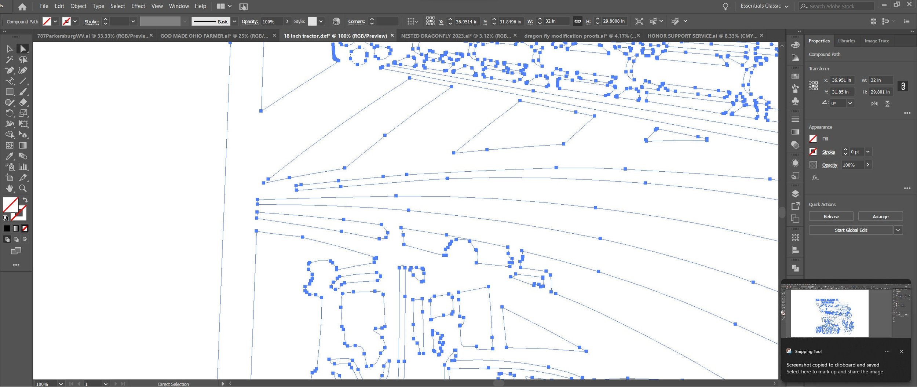The height and width of the screenshot is (387, 917).
Task: Click the Start Global Edit button
Action: tap(851, 230)
